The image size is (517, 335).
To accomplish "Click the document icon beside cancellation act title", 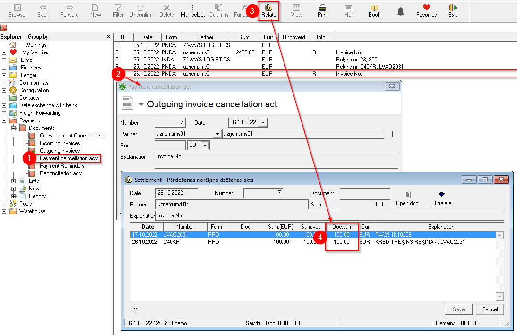I will coord(127,103).
